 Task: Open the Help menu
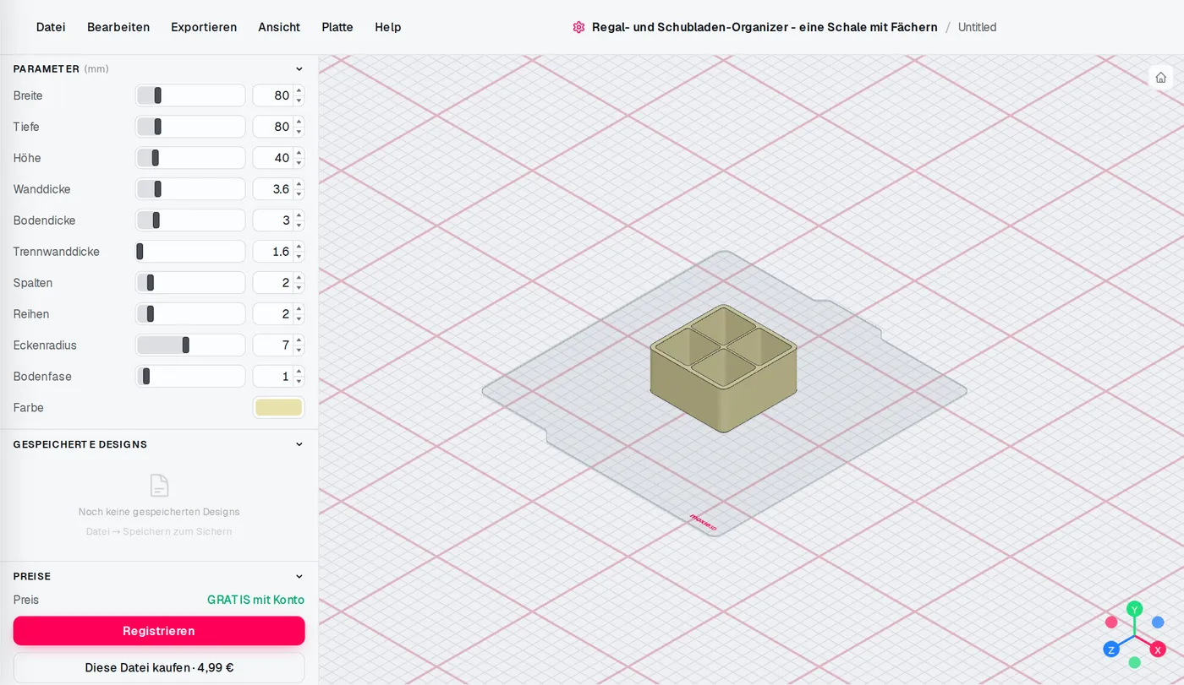388,27
